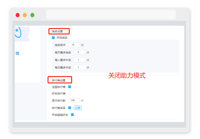This screenshot has width=200, height=139.
Task: Toggle the 全国排行榜 checkbox
Action: click(70, 87)
